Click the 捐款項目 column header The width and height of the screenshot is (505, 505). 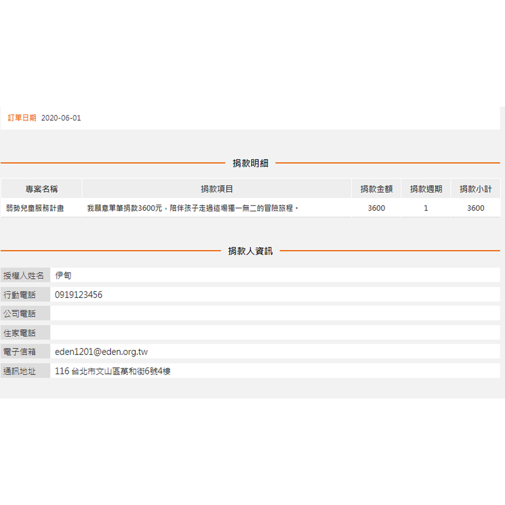217,189
